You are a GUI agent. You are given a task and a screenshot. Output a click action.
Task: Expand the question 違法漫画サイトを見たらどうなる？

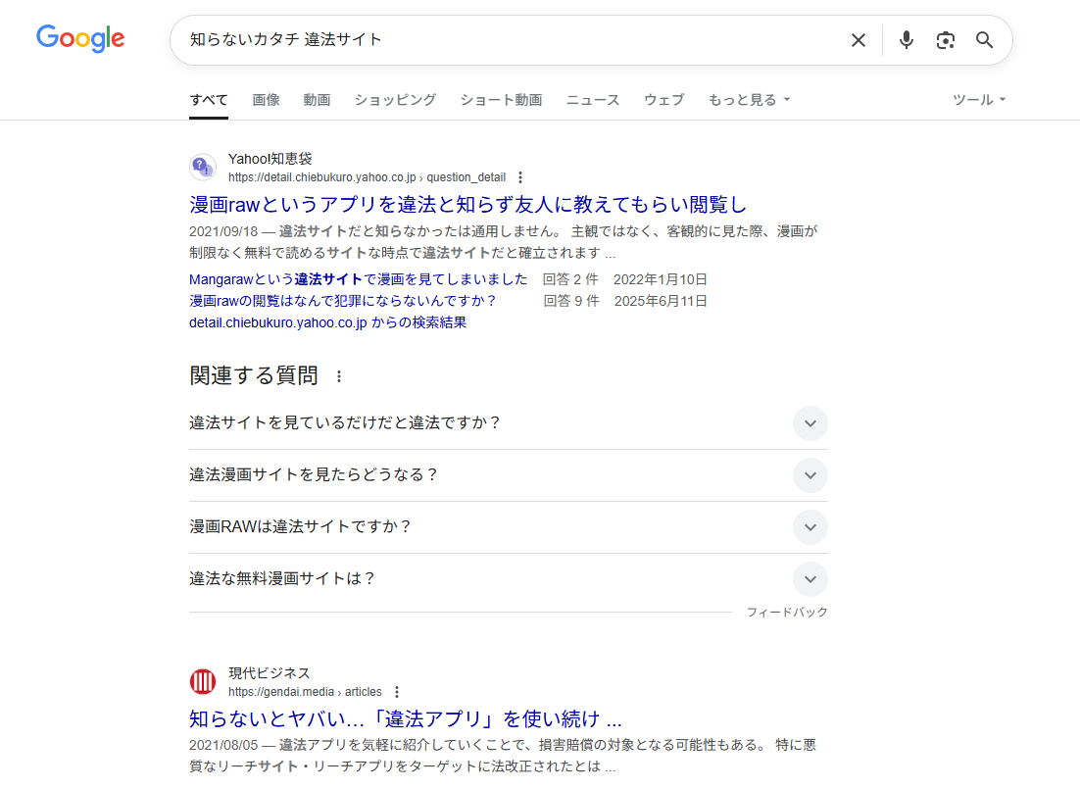pos(810,475)
